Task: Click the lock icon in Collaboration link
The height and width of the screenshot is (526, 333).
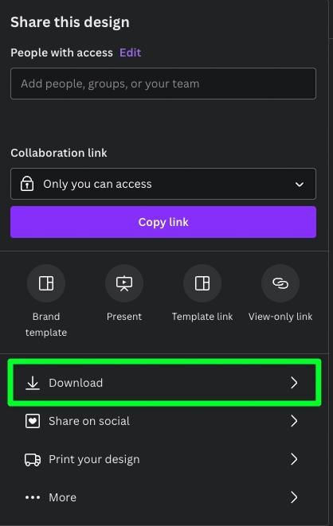Action: pyautogui.click(x=27, y=184)
